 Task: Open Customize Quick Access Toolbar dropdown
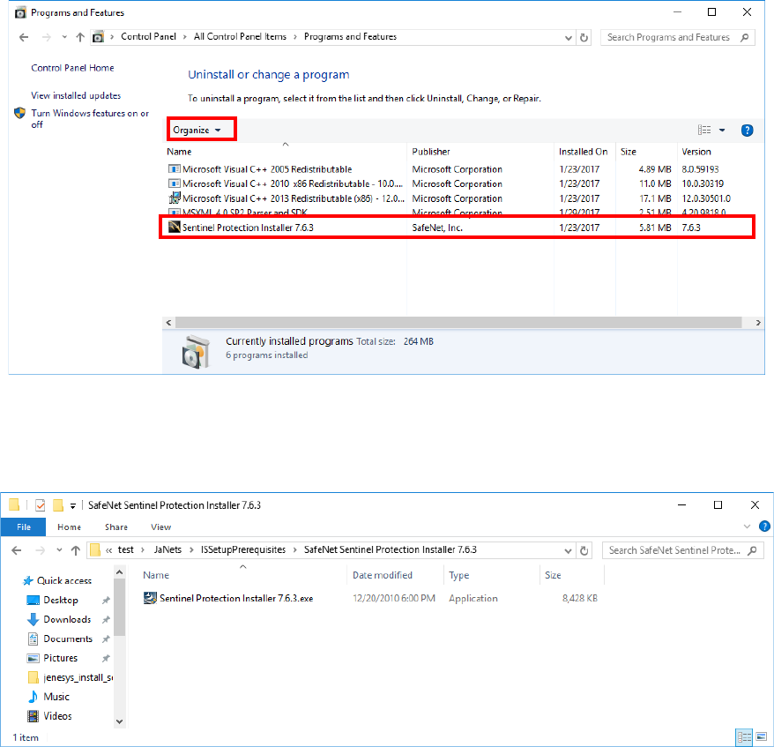[x=72, y=505]
